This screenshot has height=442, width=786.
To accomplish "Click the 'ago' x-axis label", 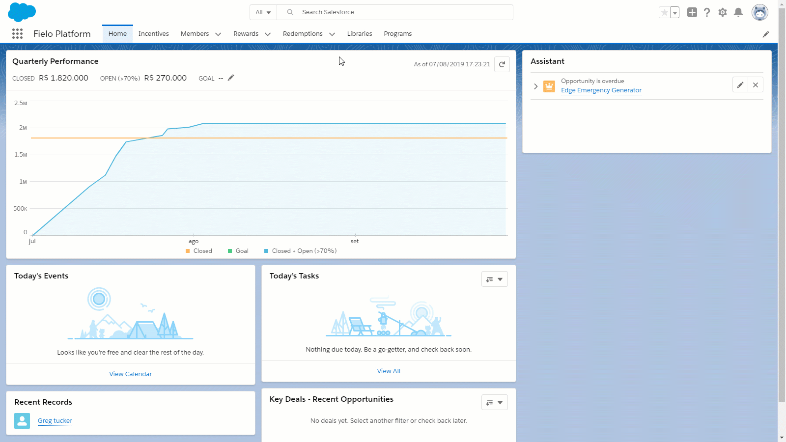I will [194, 241].
